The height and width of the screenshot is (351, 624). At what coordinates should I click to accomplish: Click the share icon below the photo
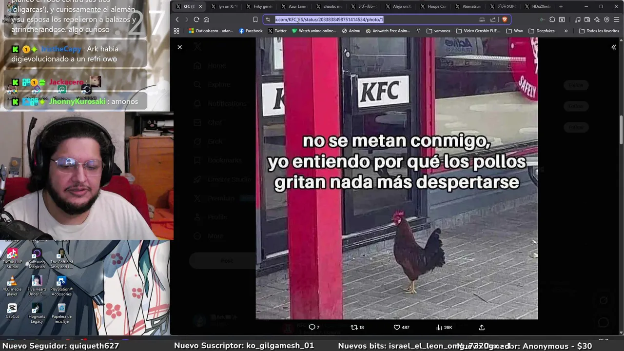click(482, 327)
